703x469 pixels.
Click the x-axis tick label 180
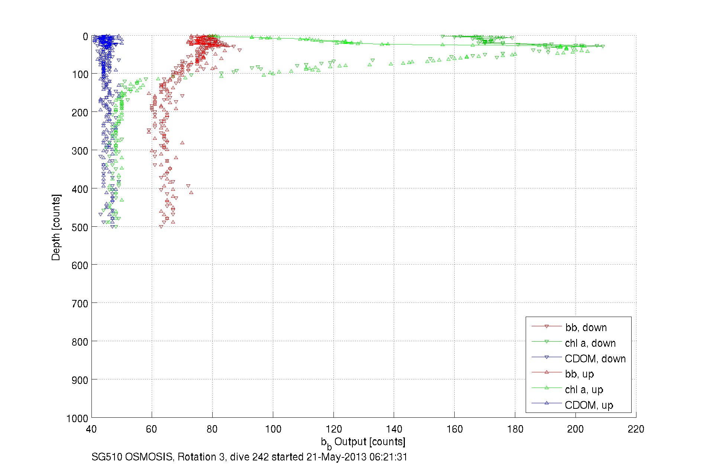coord(515,429)
